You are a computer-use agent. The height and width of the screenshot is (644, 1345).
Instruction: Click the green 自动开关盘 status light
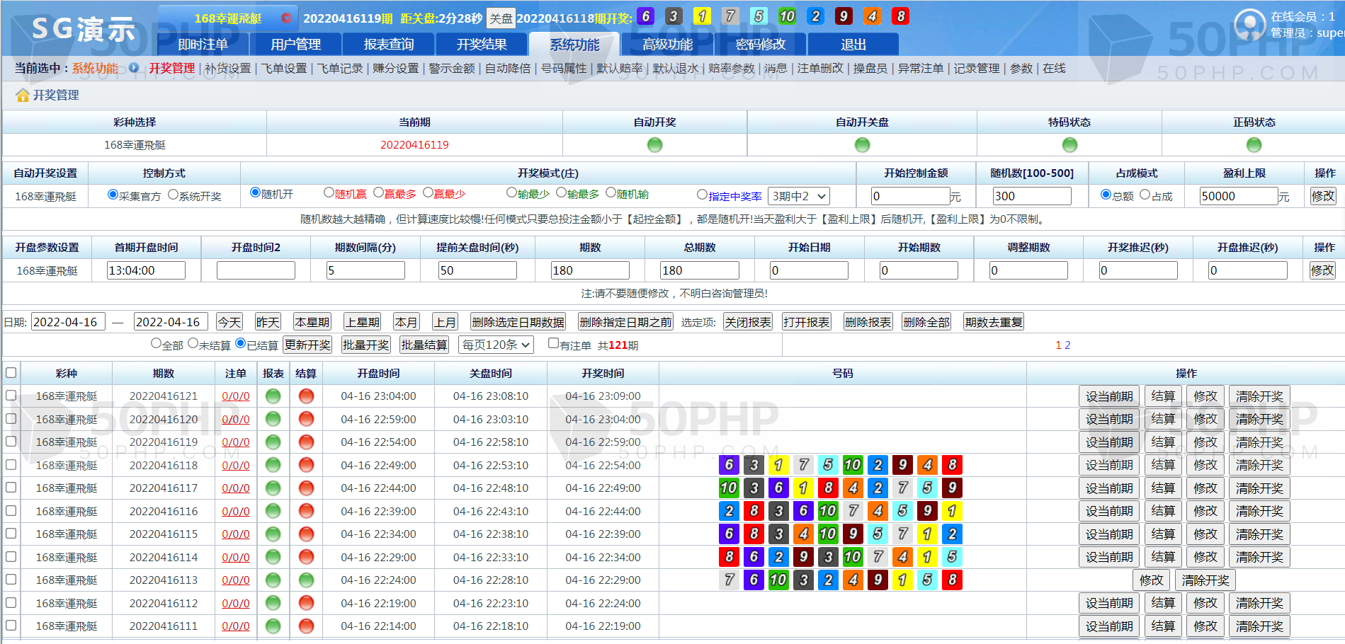point(862,145)
